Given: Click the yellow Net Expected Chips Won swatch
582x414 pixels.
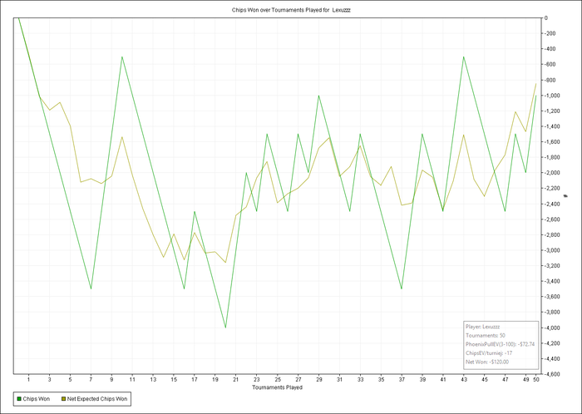Looking at the screenshot, I should (x=63, y=399).
